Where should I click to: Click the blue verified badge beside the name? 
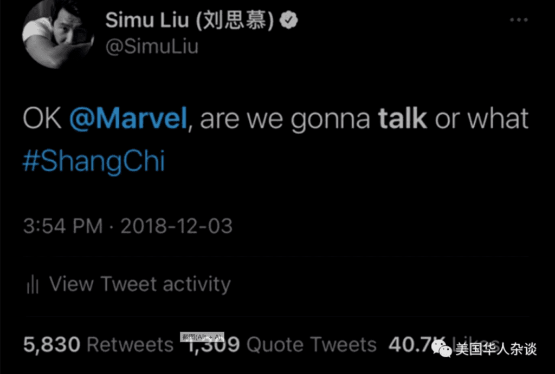288,20
